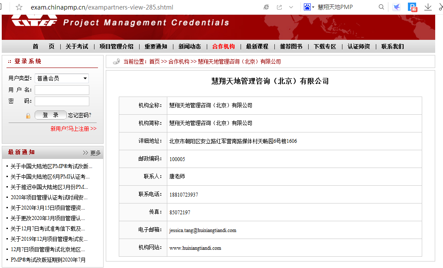Click the 新用户?马上注册 link
Image resolution: width=443 pixels, height=268 pixels.
(73, 129)
